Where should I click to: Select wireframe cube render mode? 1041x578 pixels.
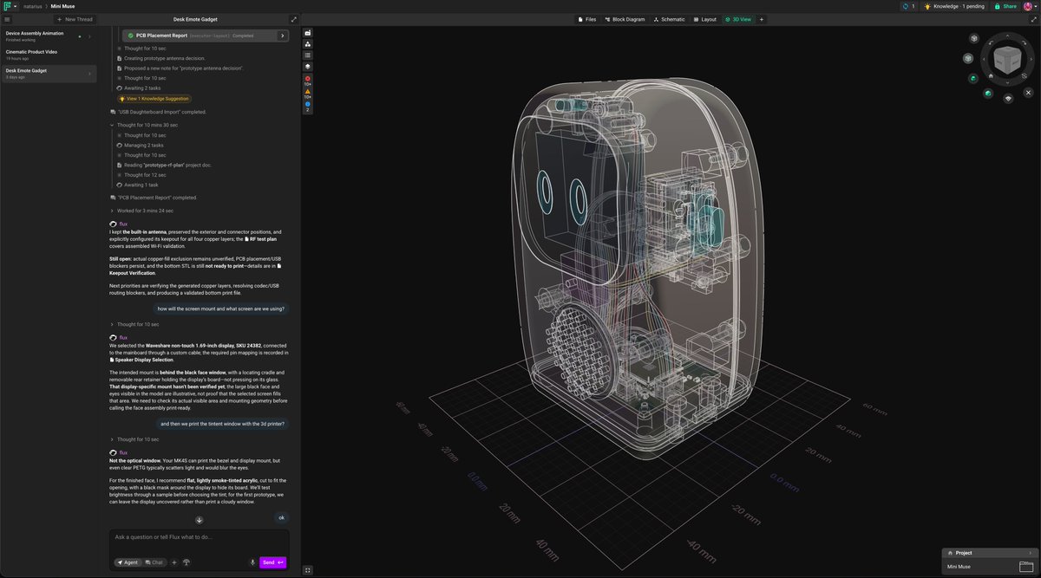(x=974, y=39)
